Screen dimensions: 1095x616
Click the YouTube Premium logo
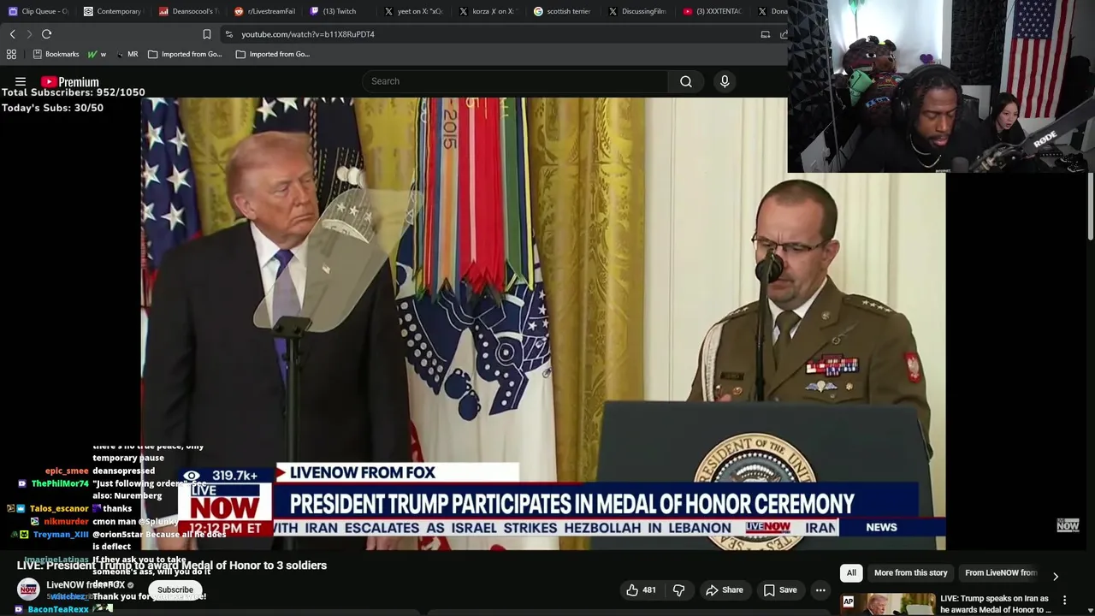70,82
